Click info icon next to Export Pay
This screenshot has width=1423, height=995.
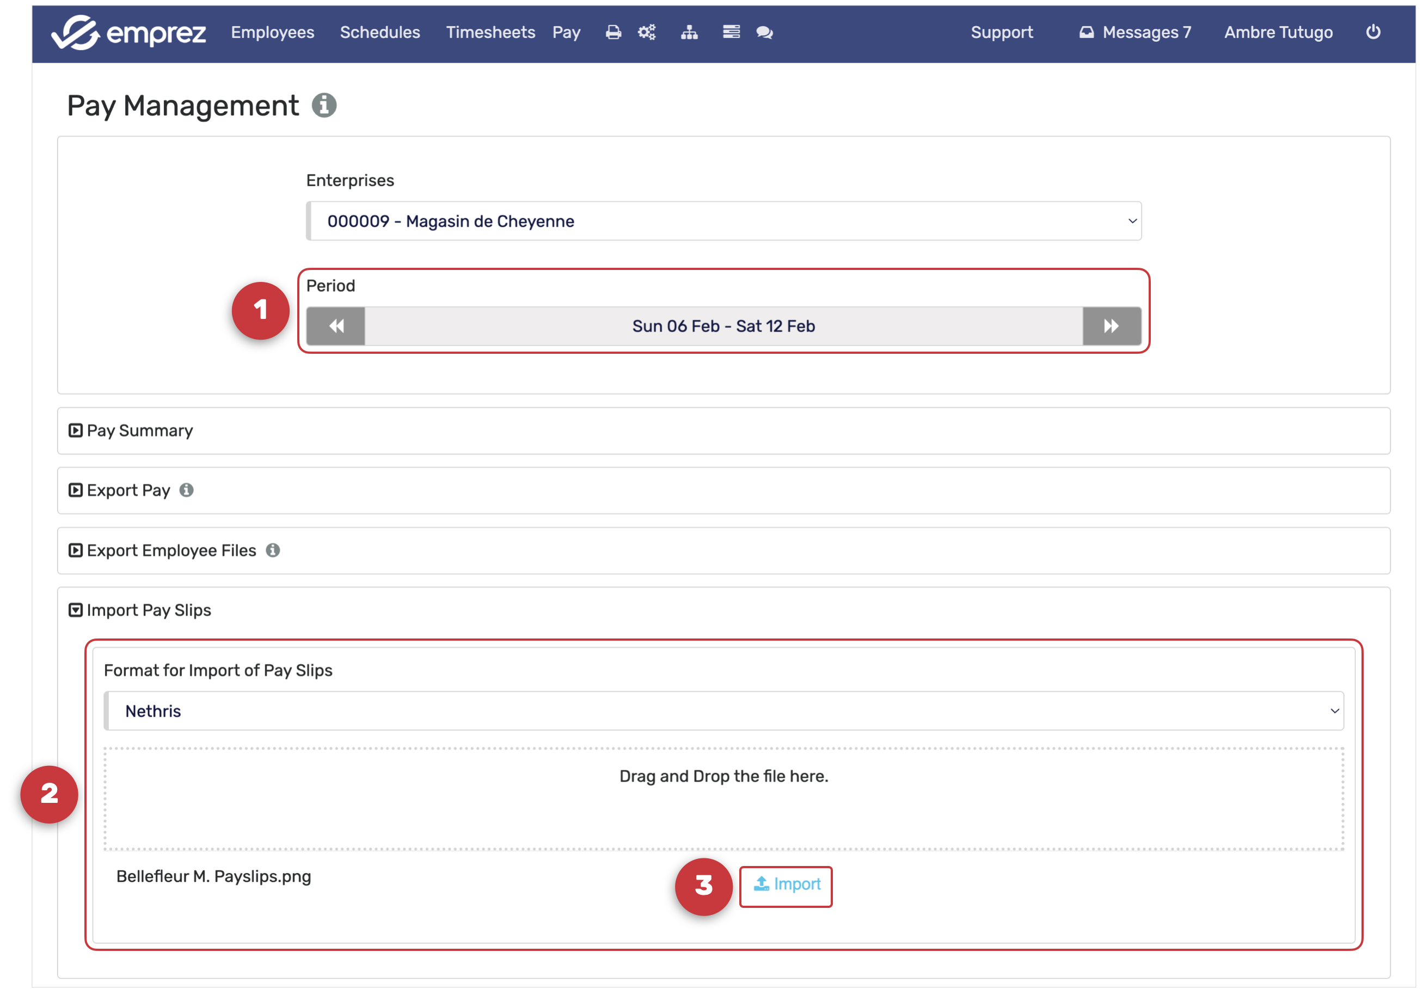coord(187,490)
